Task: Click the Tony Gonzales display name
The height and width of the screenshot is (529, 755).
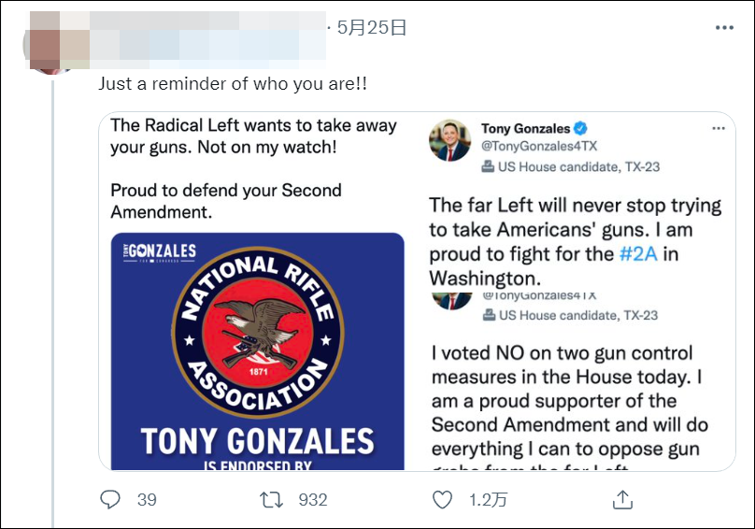Action: pos(525,128)
